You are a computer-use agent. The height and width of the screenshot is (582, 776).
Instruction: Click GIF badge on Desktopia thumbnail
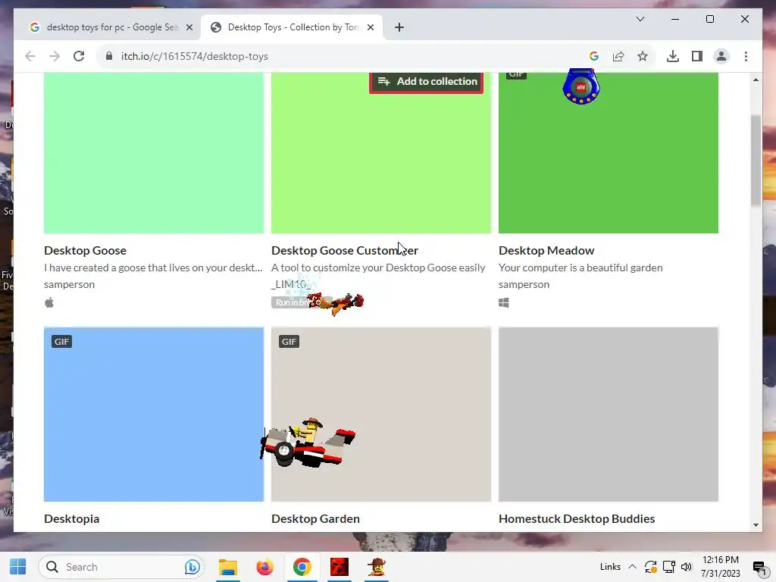click(61, 342)
